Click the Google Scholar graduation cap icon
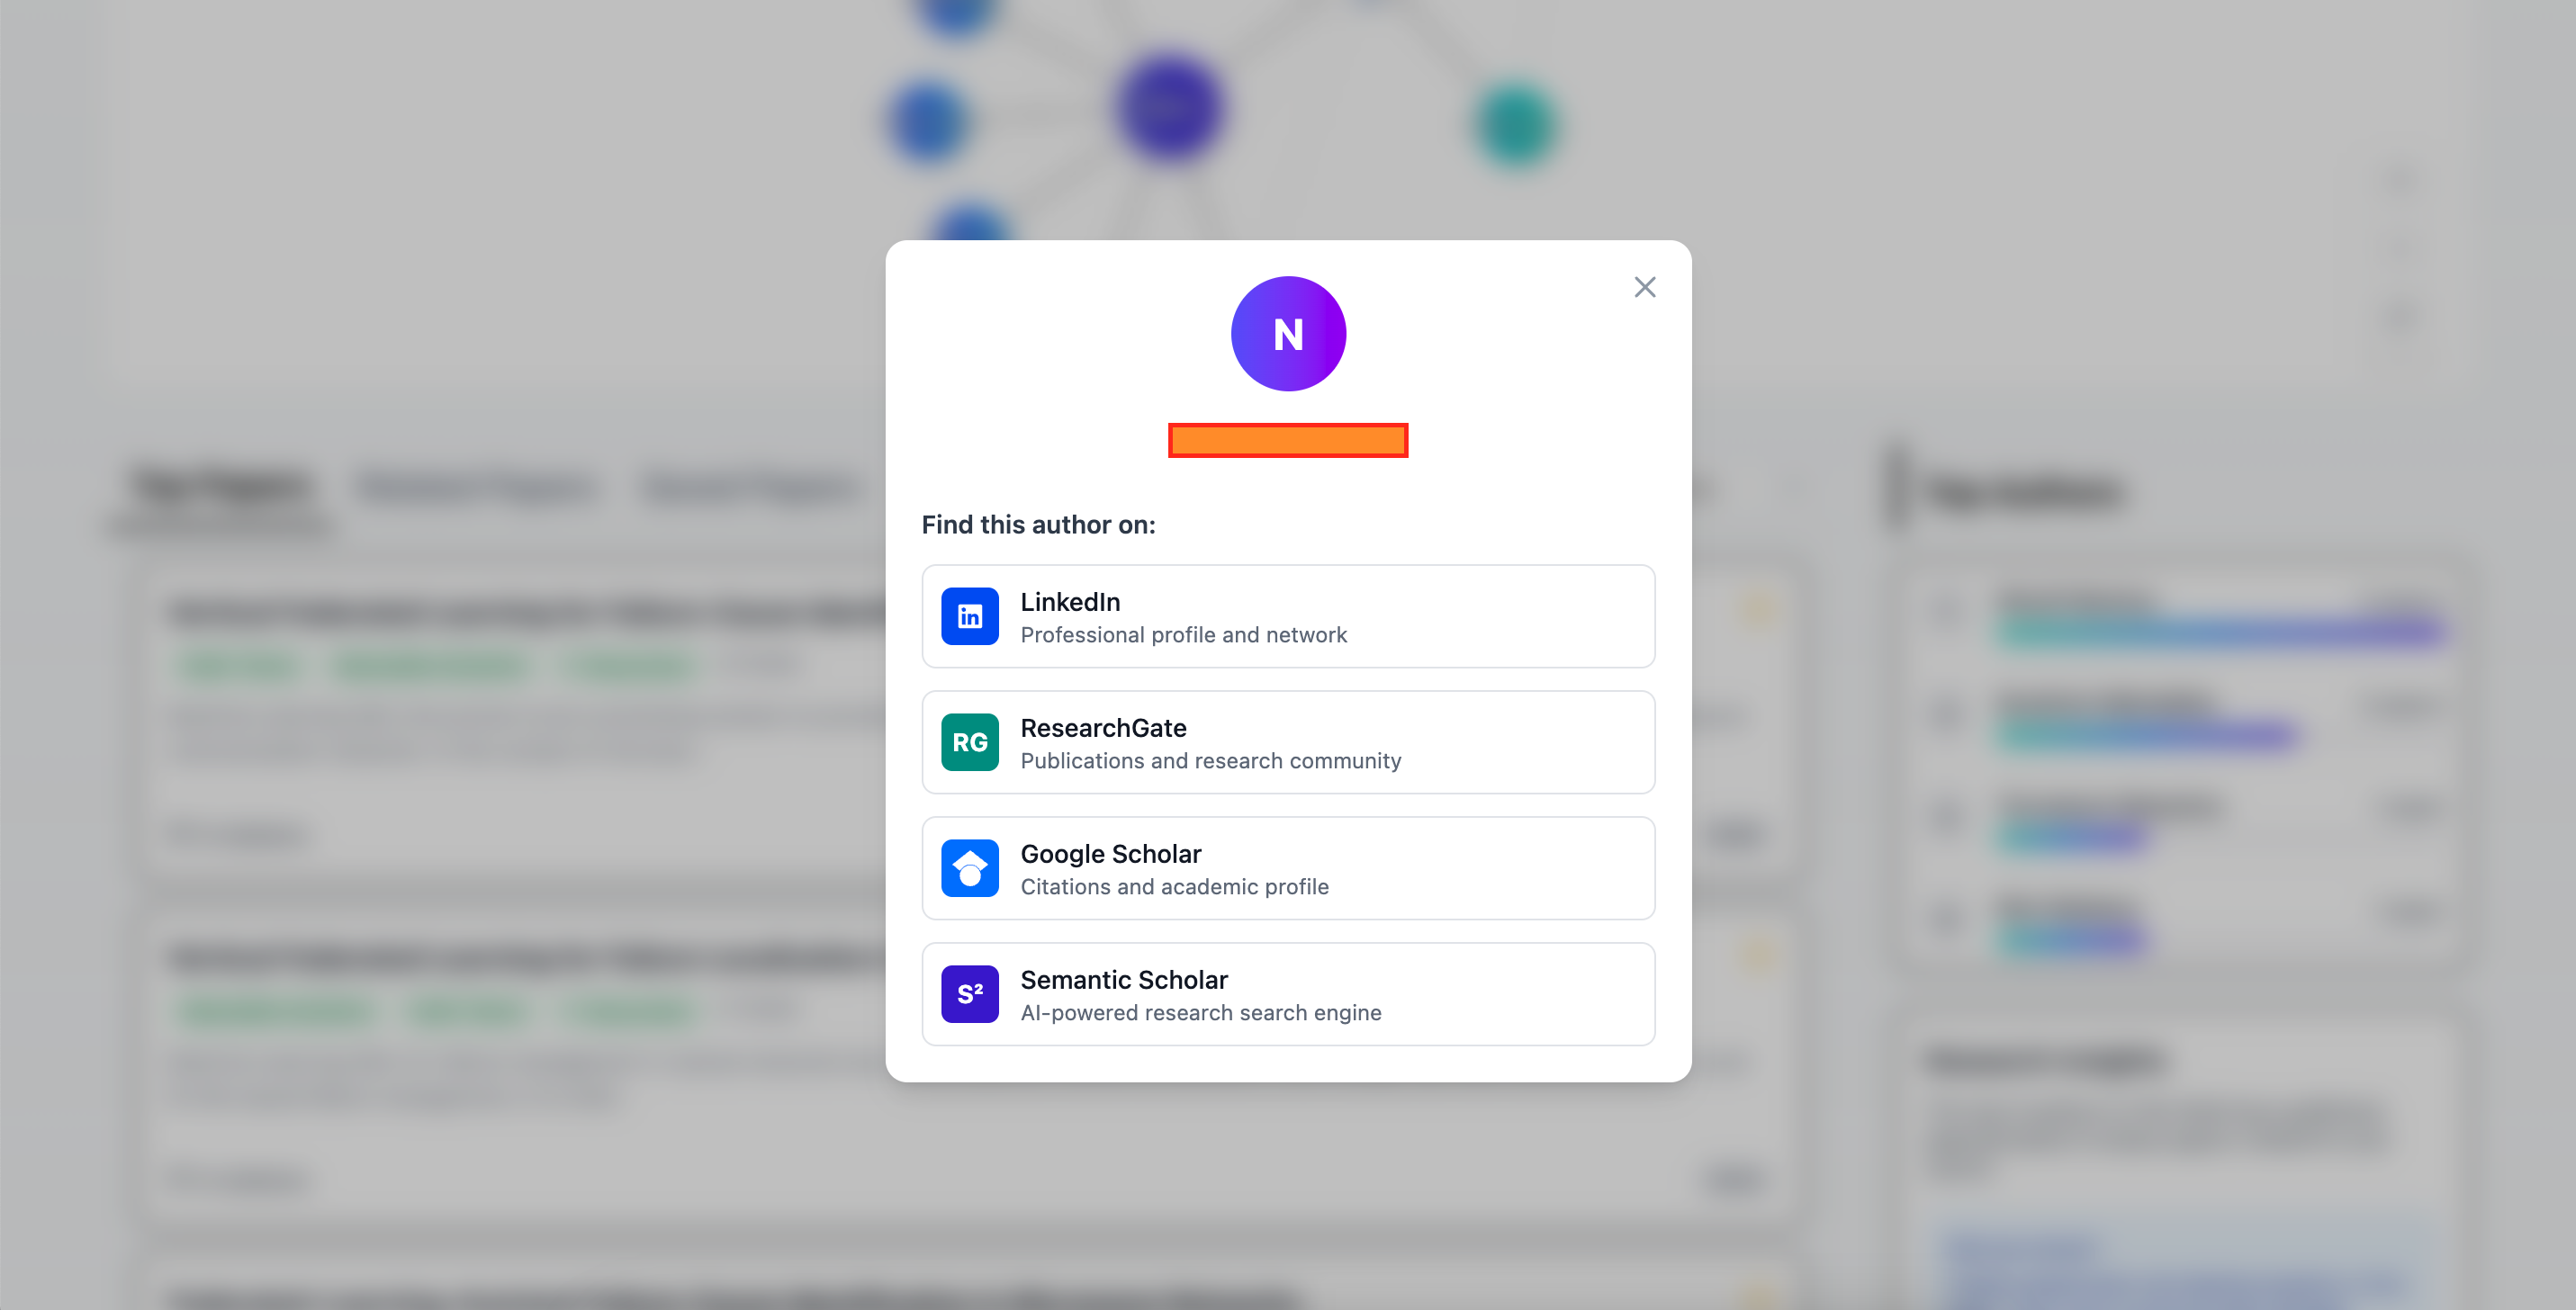 point(969,868)
